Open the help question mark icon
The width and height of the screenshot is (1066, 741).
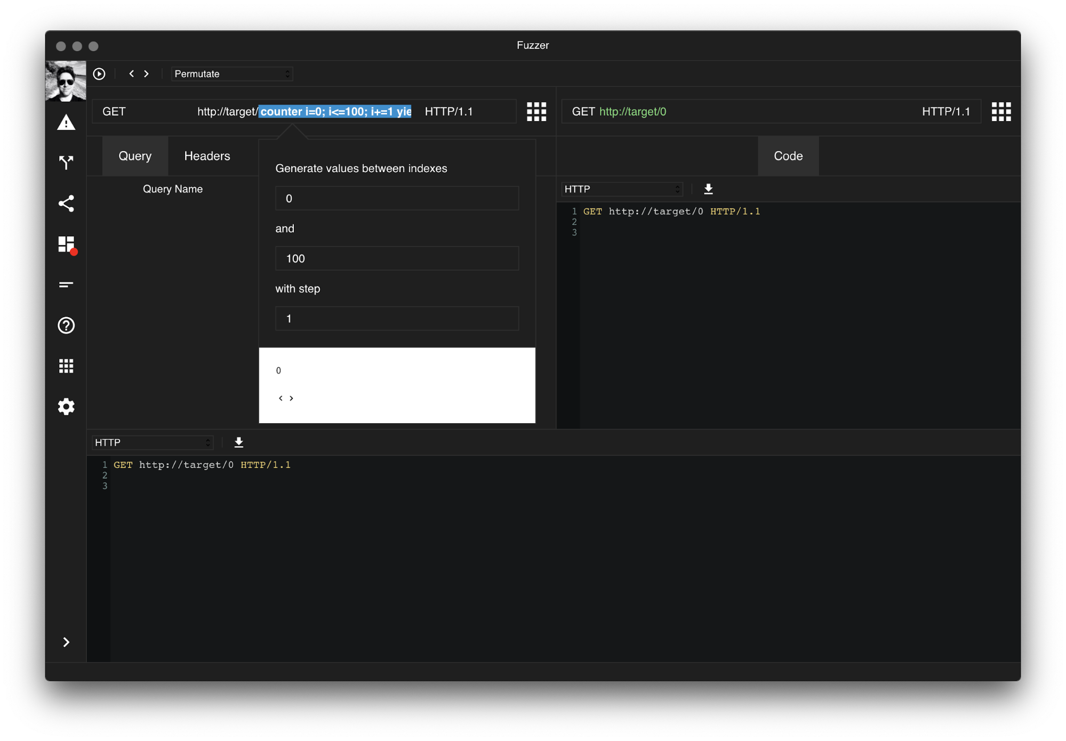66,325
